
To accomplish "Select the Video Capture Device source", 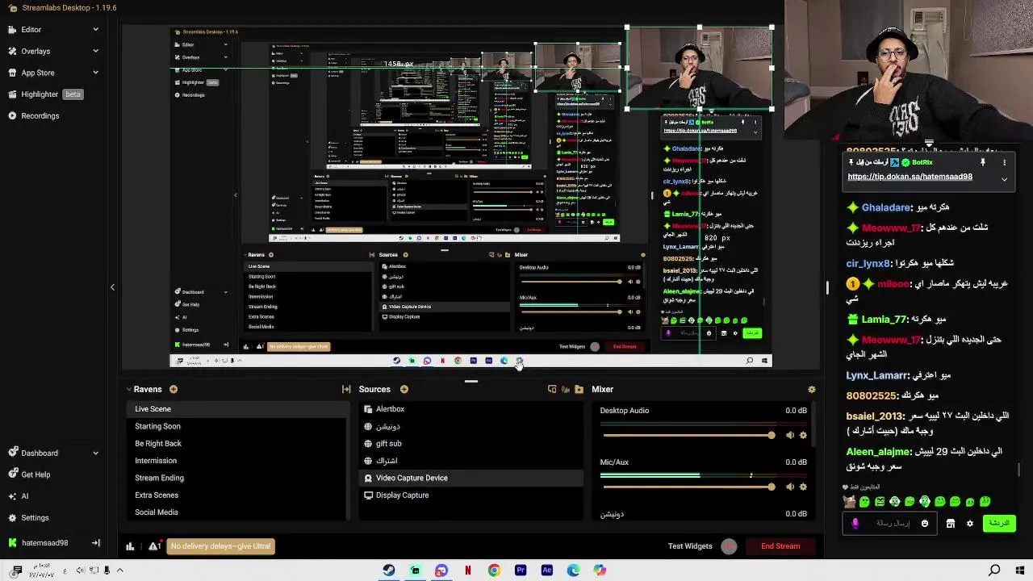I will (470, 478).
